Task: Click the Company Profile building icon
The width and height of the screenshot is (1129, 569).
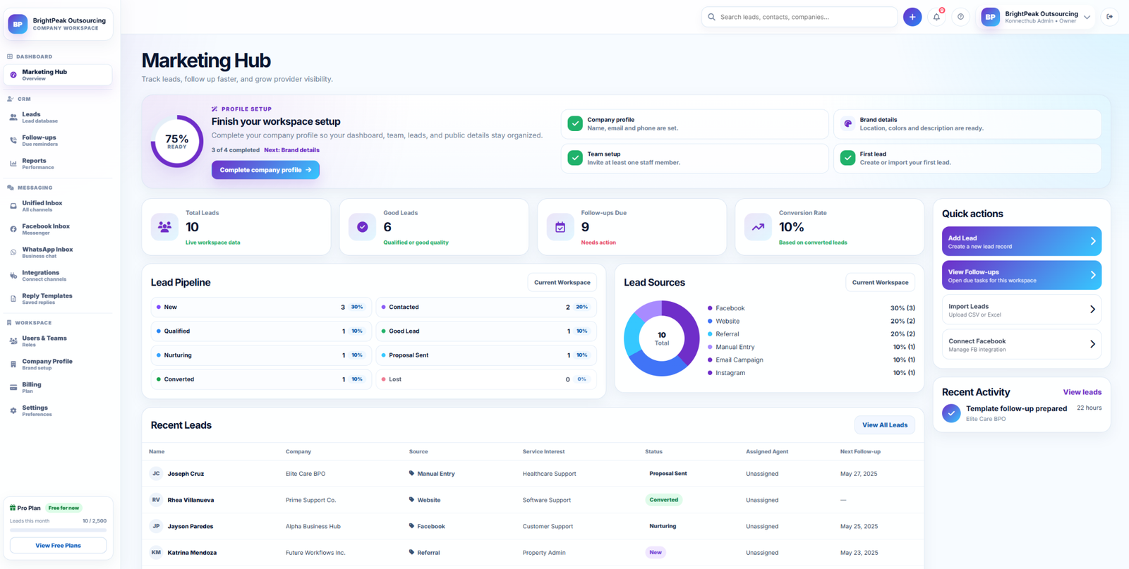Action: [13, 365]
